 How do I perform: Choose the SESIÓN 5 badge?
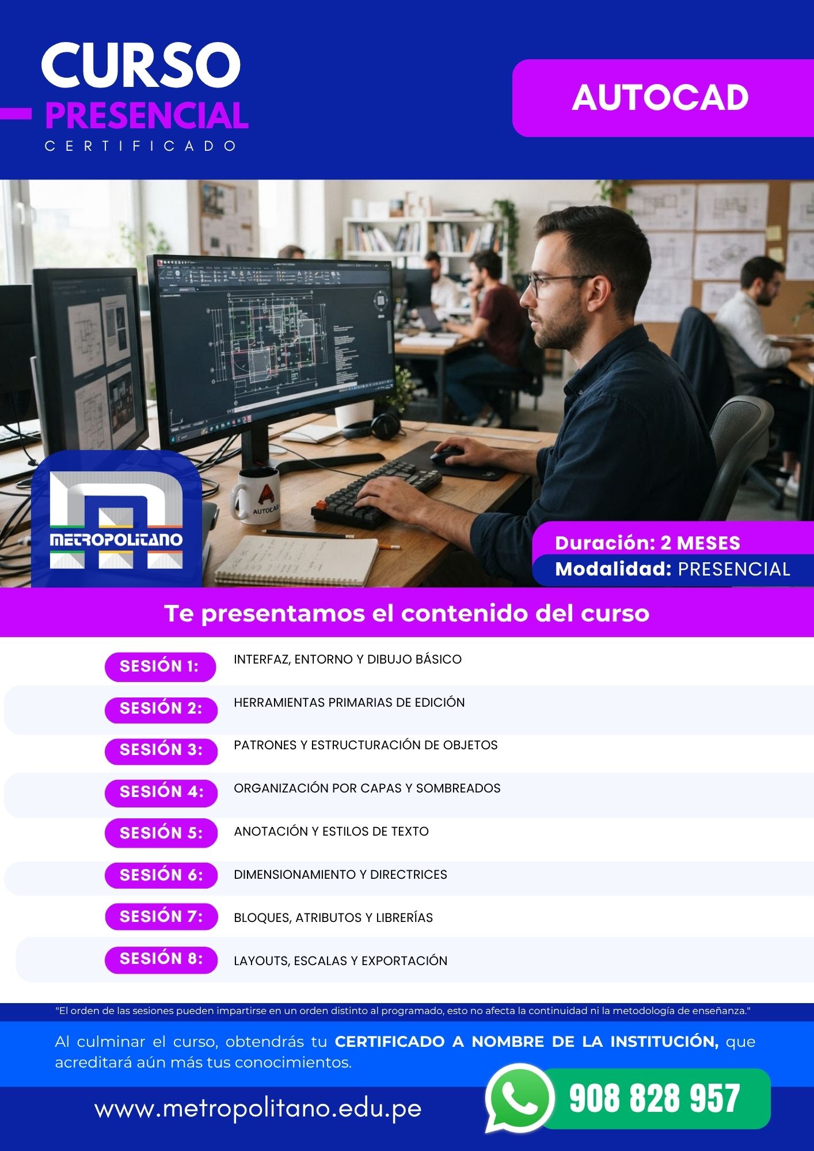(x=161, y=833)
